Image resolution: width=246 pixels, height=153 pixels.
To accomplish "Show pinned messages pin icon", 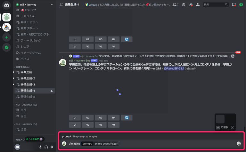I will click(x=191, y=5).
